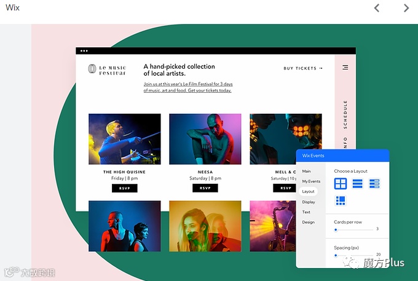Switch to the Text tab
The width and height of the screenshot is (418, 281).
point(306,212)
